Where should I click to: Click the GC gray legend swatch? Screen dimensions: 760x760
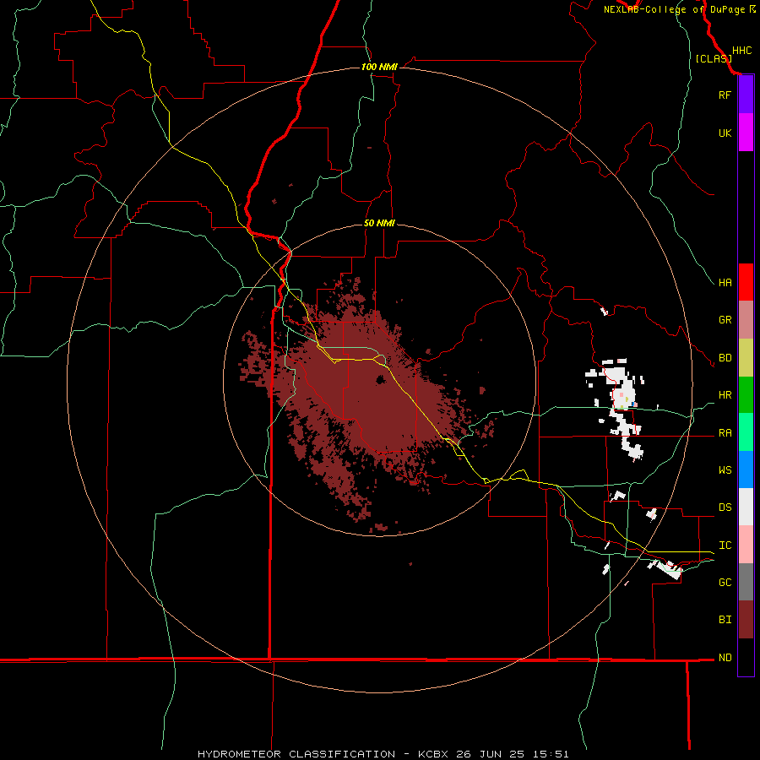coord(746,582)
